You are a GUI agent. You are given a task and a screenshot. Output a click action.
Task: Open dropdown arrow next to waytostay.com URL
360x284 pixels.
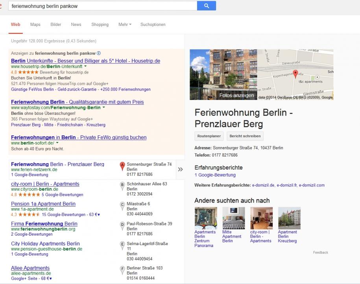point(103,107)
